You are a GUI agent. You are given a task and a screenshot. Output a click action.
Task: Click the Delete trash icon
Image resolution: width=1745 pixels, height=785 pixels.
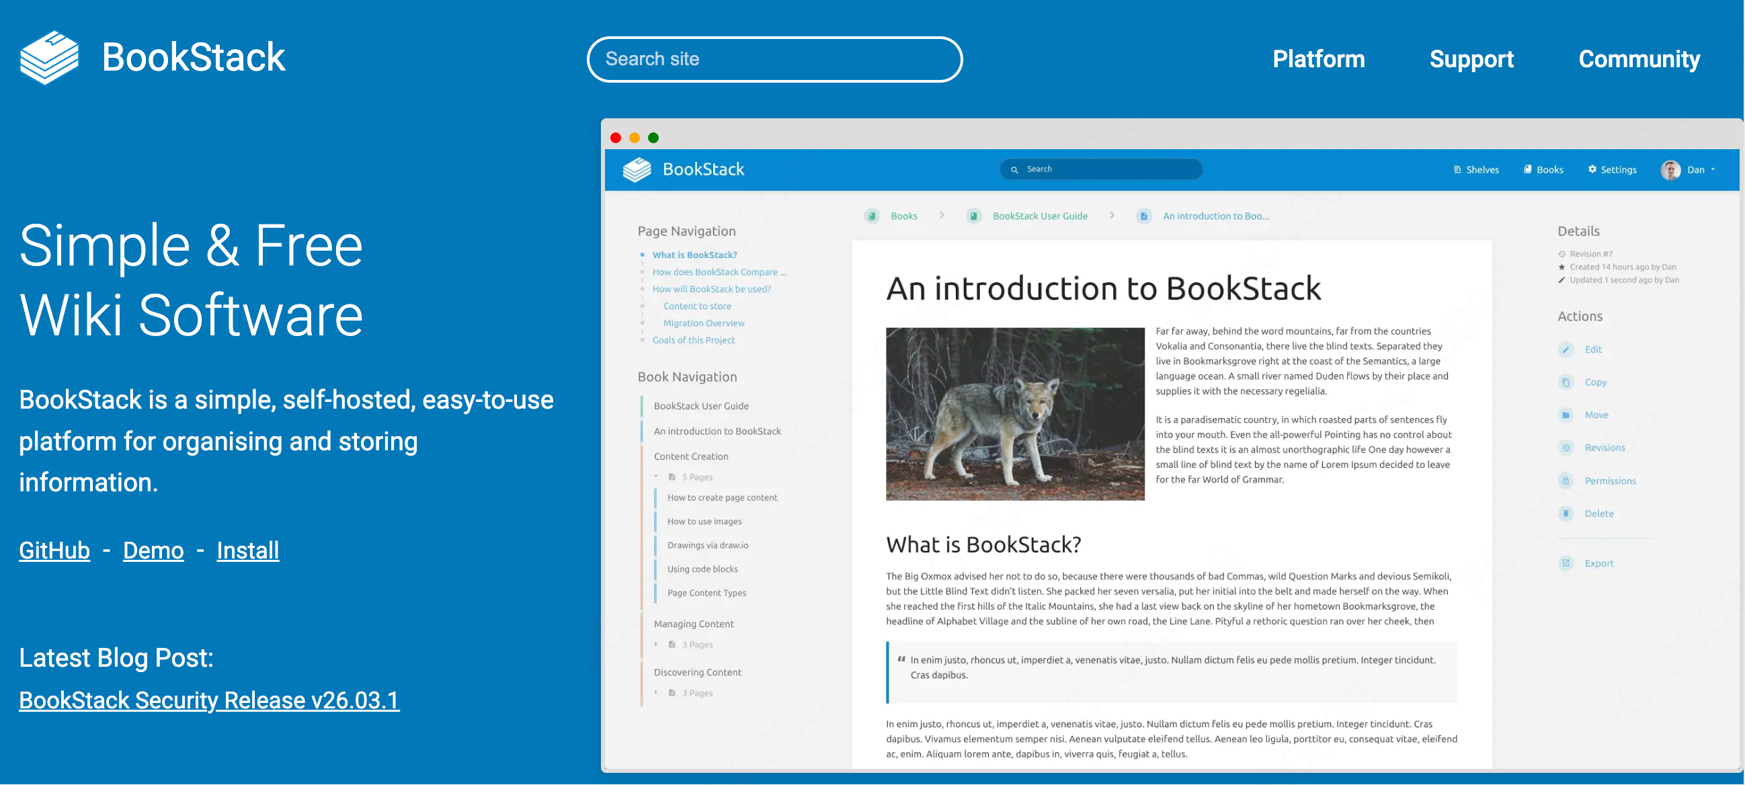coord(1566,513)
